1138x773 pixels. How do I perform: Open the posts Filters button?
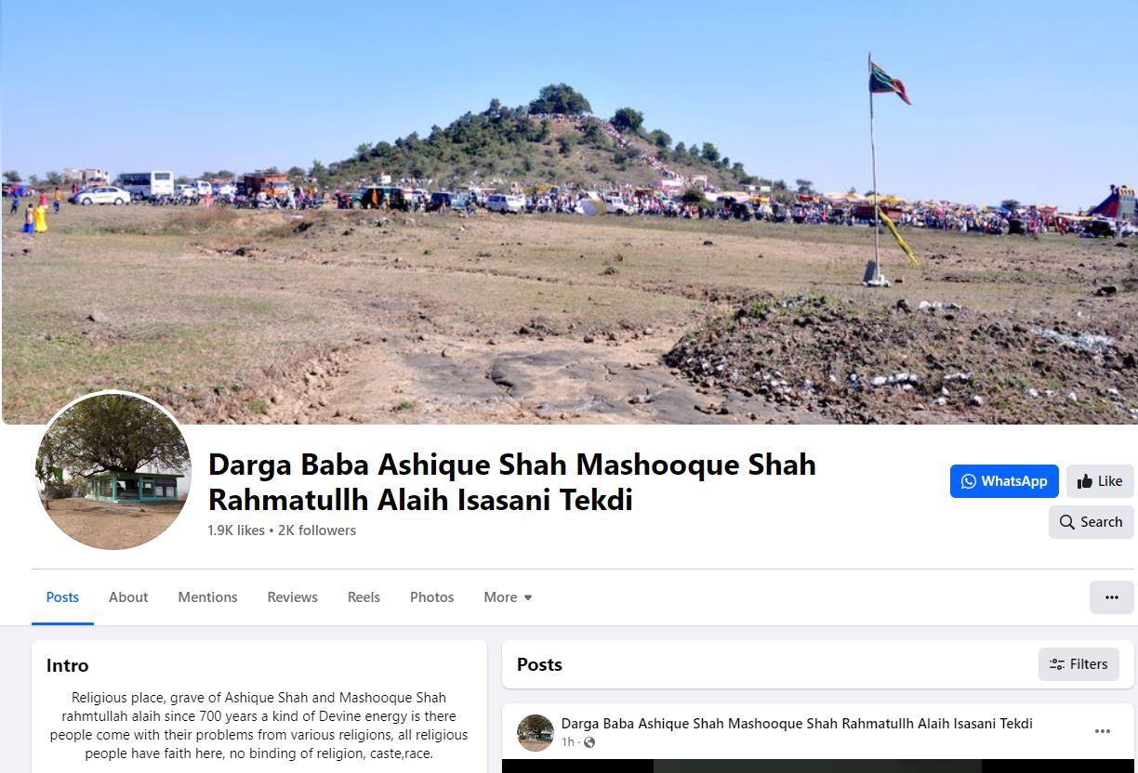coord(1078,664)
